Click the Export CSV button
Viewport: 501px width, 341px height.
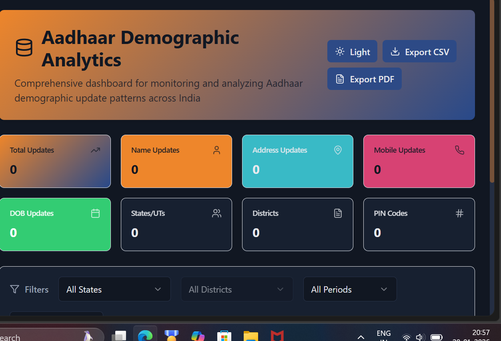(419, 51)
